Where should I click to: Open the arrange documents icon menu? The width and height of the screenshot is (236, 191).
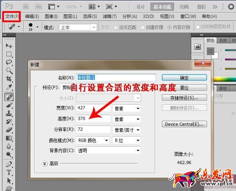tap(94, 7)
